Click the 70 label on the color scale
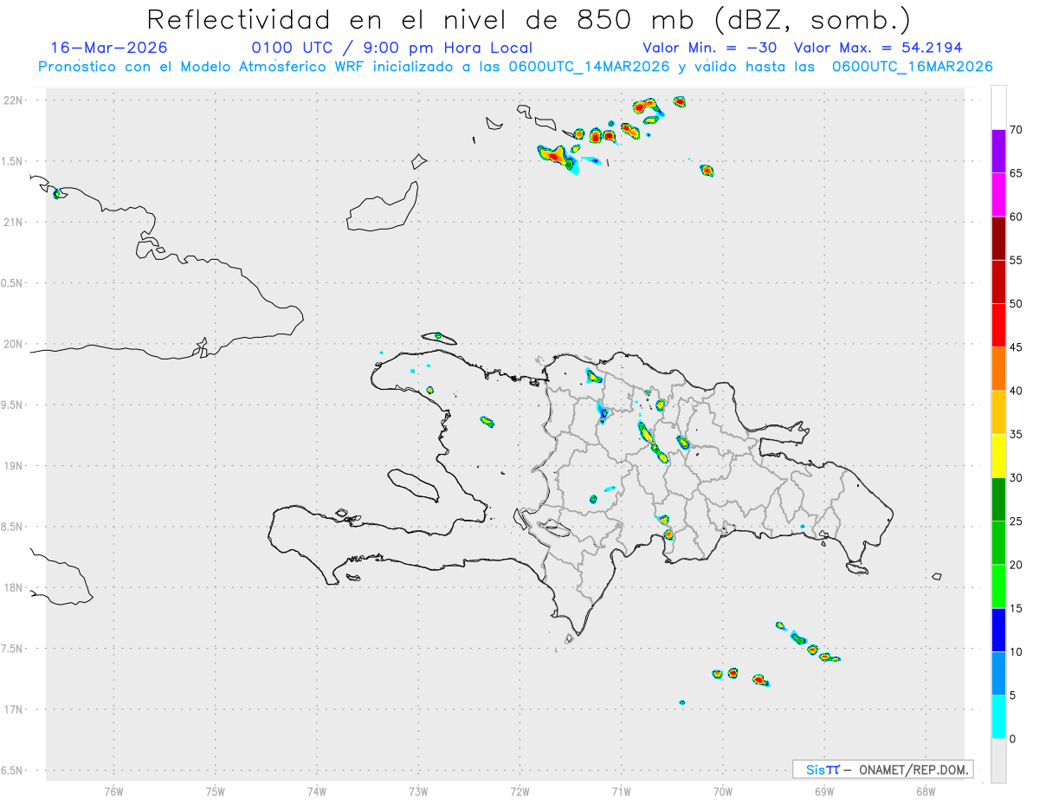Screen dimensions: 1039x803 [x=1016, y=130]
